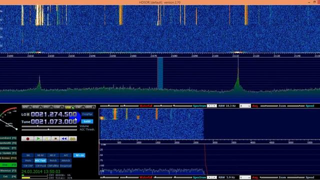Enable the Notch filter button

pyautogui.click(x=53, y=160)
